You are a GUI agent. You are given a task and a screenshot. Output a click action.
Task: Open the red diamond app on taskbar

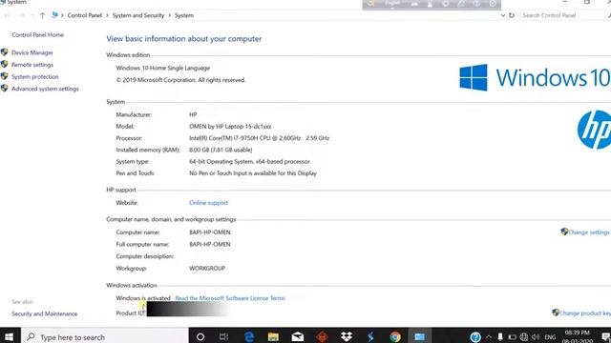coord(322,336)
